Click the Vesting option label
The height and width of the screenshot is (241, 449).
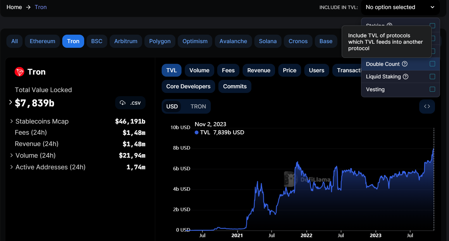[375, 89]
